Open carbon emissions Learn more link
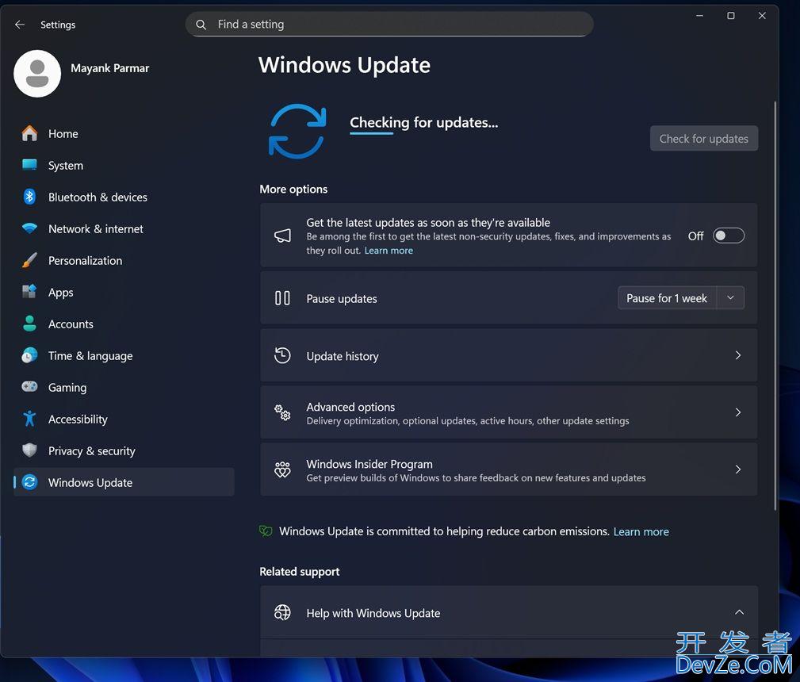Image resolution: width=800 pixels, height=682 pixels. tap(641, 531)
